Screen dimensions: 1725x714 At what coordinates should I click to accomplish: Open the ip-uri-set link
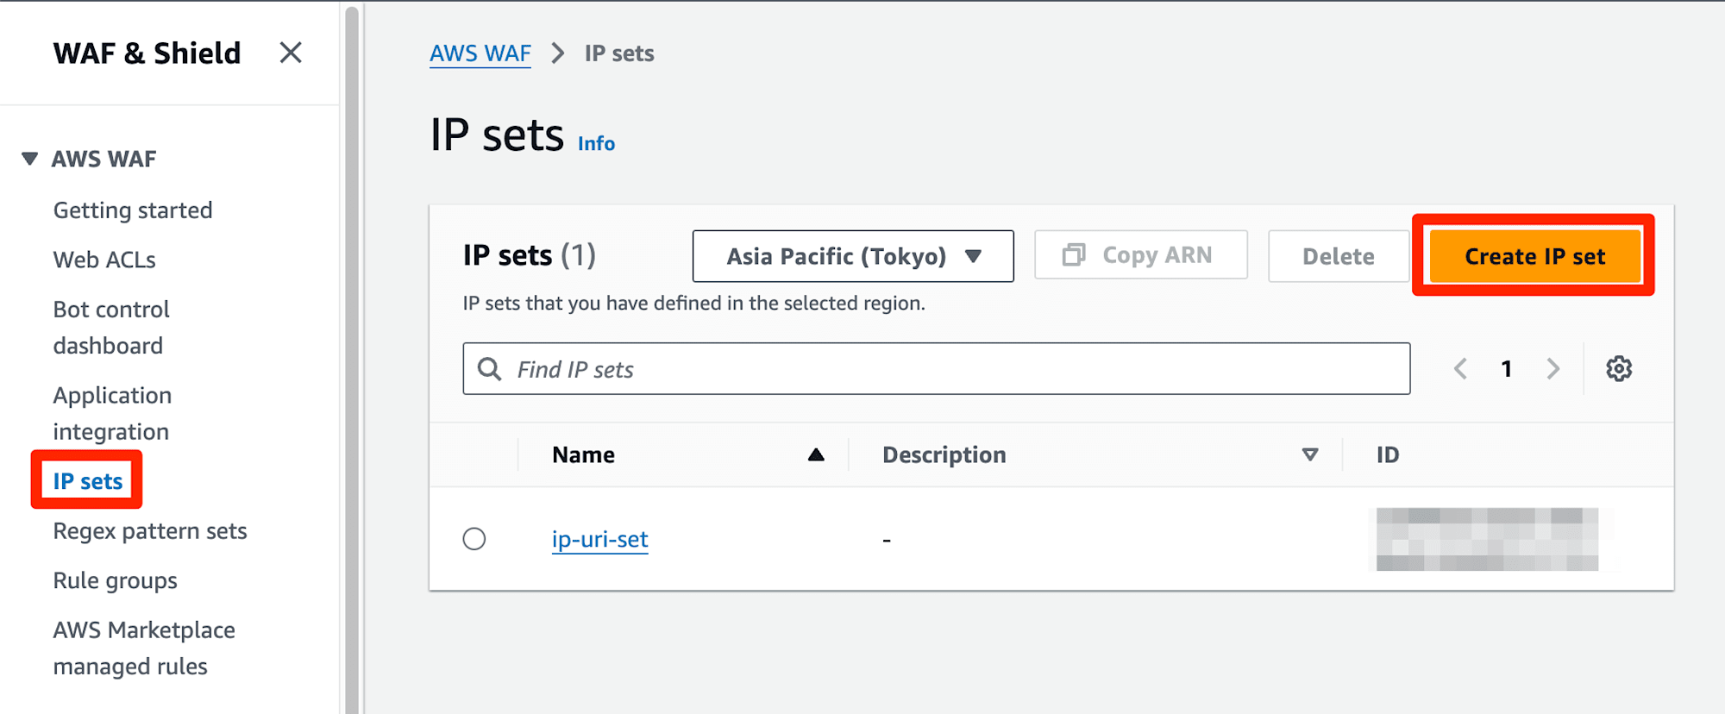pos(600,539)
